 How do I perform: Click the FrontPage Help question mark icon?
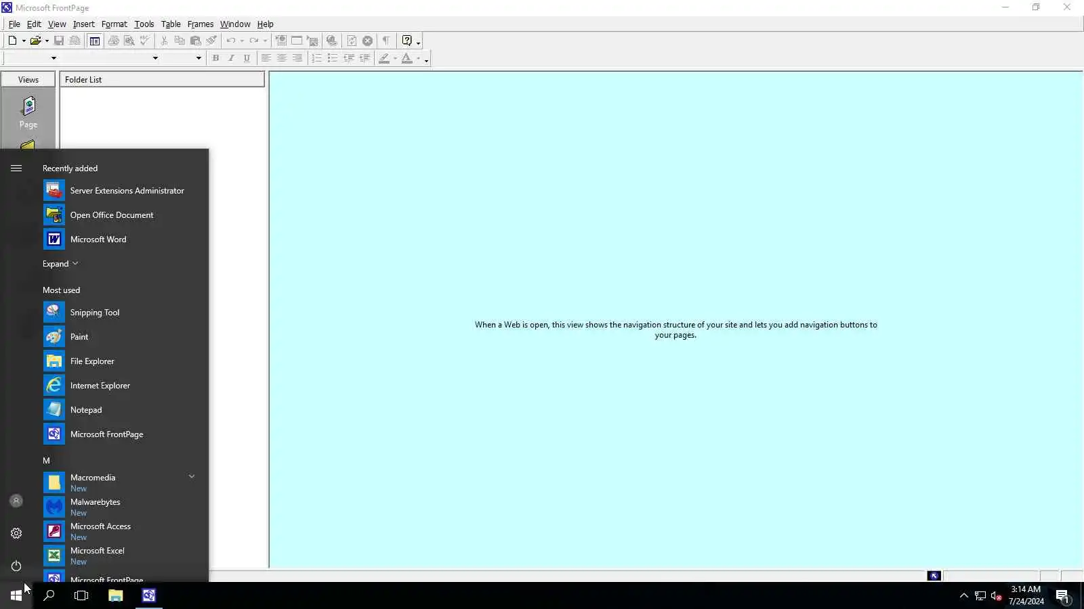coord(406,41)
